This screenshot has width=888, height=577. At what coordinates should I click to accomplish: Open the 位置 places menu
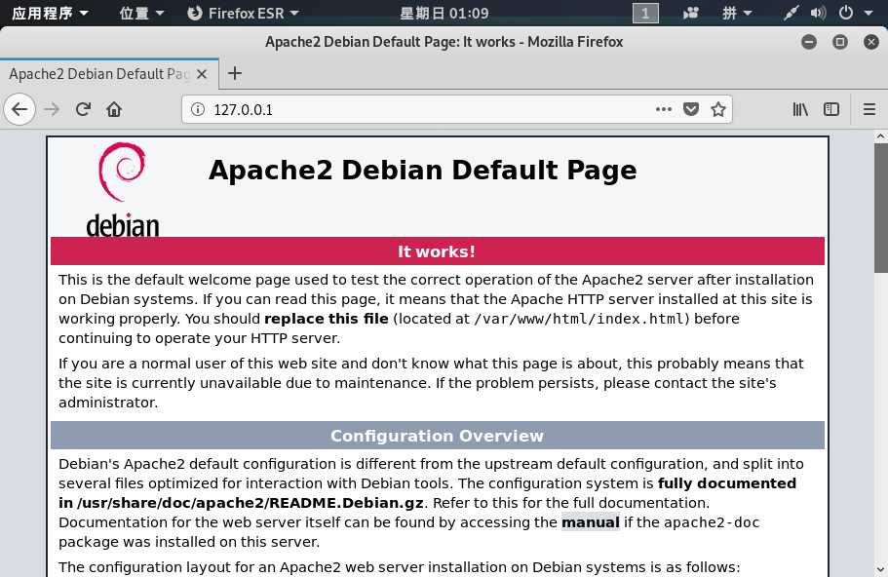(x=141, y=13)
